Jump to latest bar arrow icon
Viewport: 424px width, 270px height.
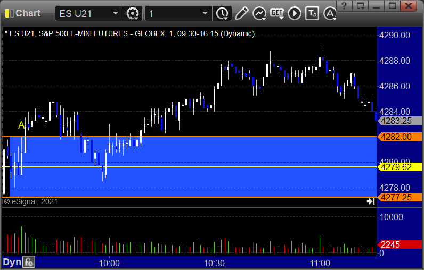[370, 201]
